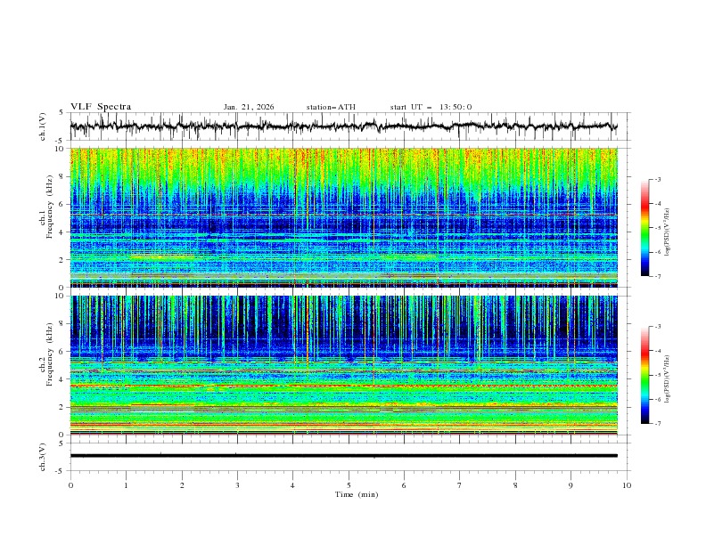Click the ch.1 PSD color scale bar
Viewport: 706px width, 545px height.
click(x=644, y=228)
